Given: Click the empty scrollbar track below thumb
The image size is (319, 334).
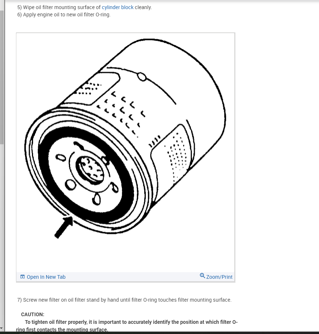Looking at the screenshot, I should click(2, 234).
